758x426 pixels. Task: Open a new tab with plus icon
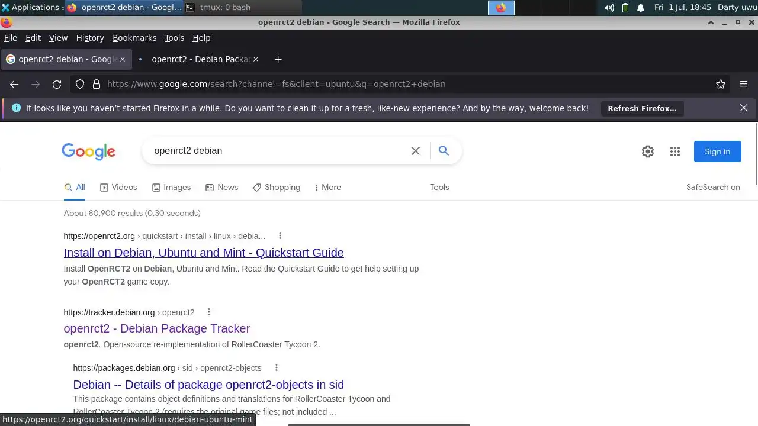pos(278,59)
